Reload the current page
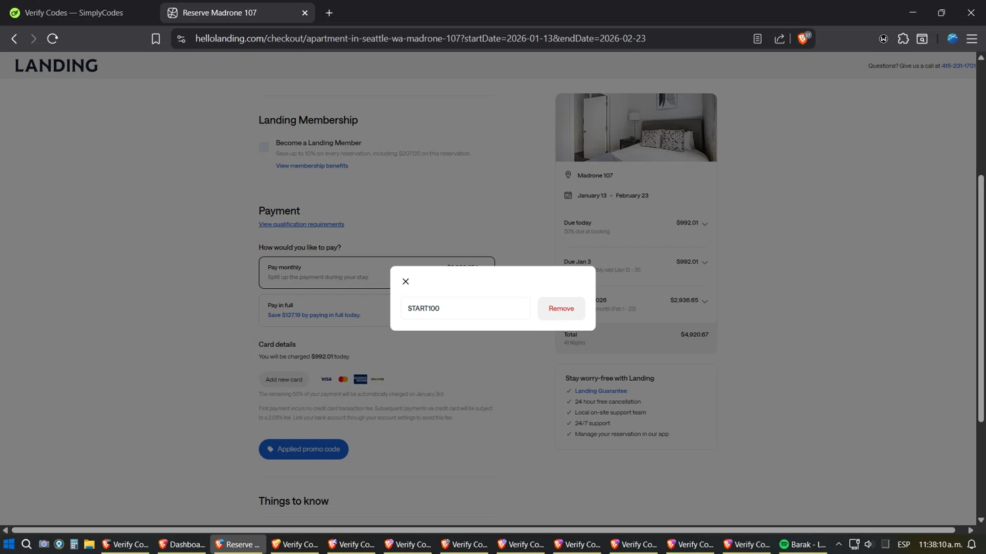The height and width of the screenshot is (554, 986). pyautogui.click(x=53, y=39)
